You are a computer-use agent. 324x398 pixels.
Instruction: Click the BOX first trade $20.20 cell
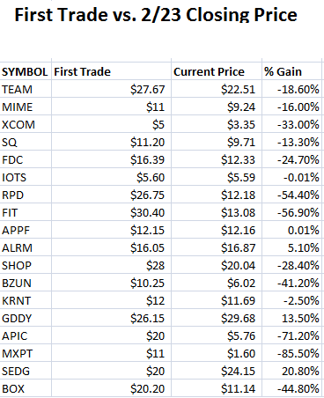[111, 388]
